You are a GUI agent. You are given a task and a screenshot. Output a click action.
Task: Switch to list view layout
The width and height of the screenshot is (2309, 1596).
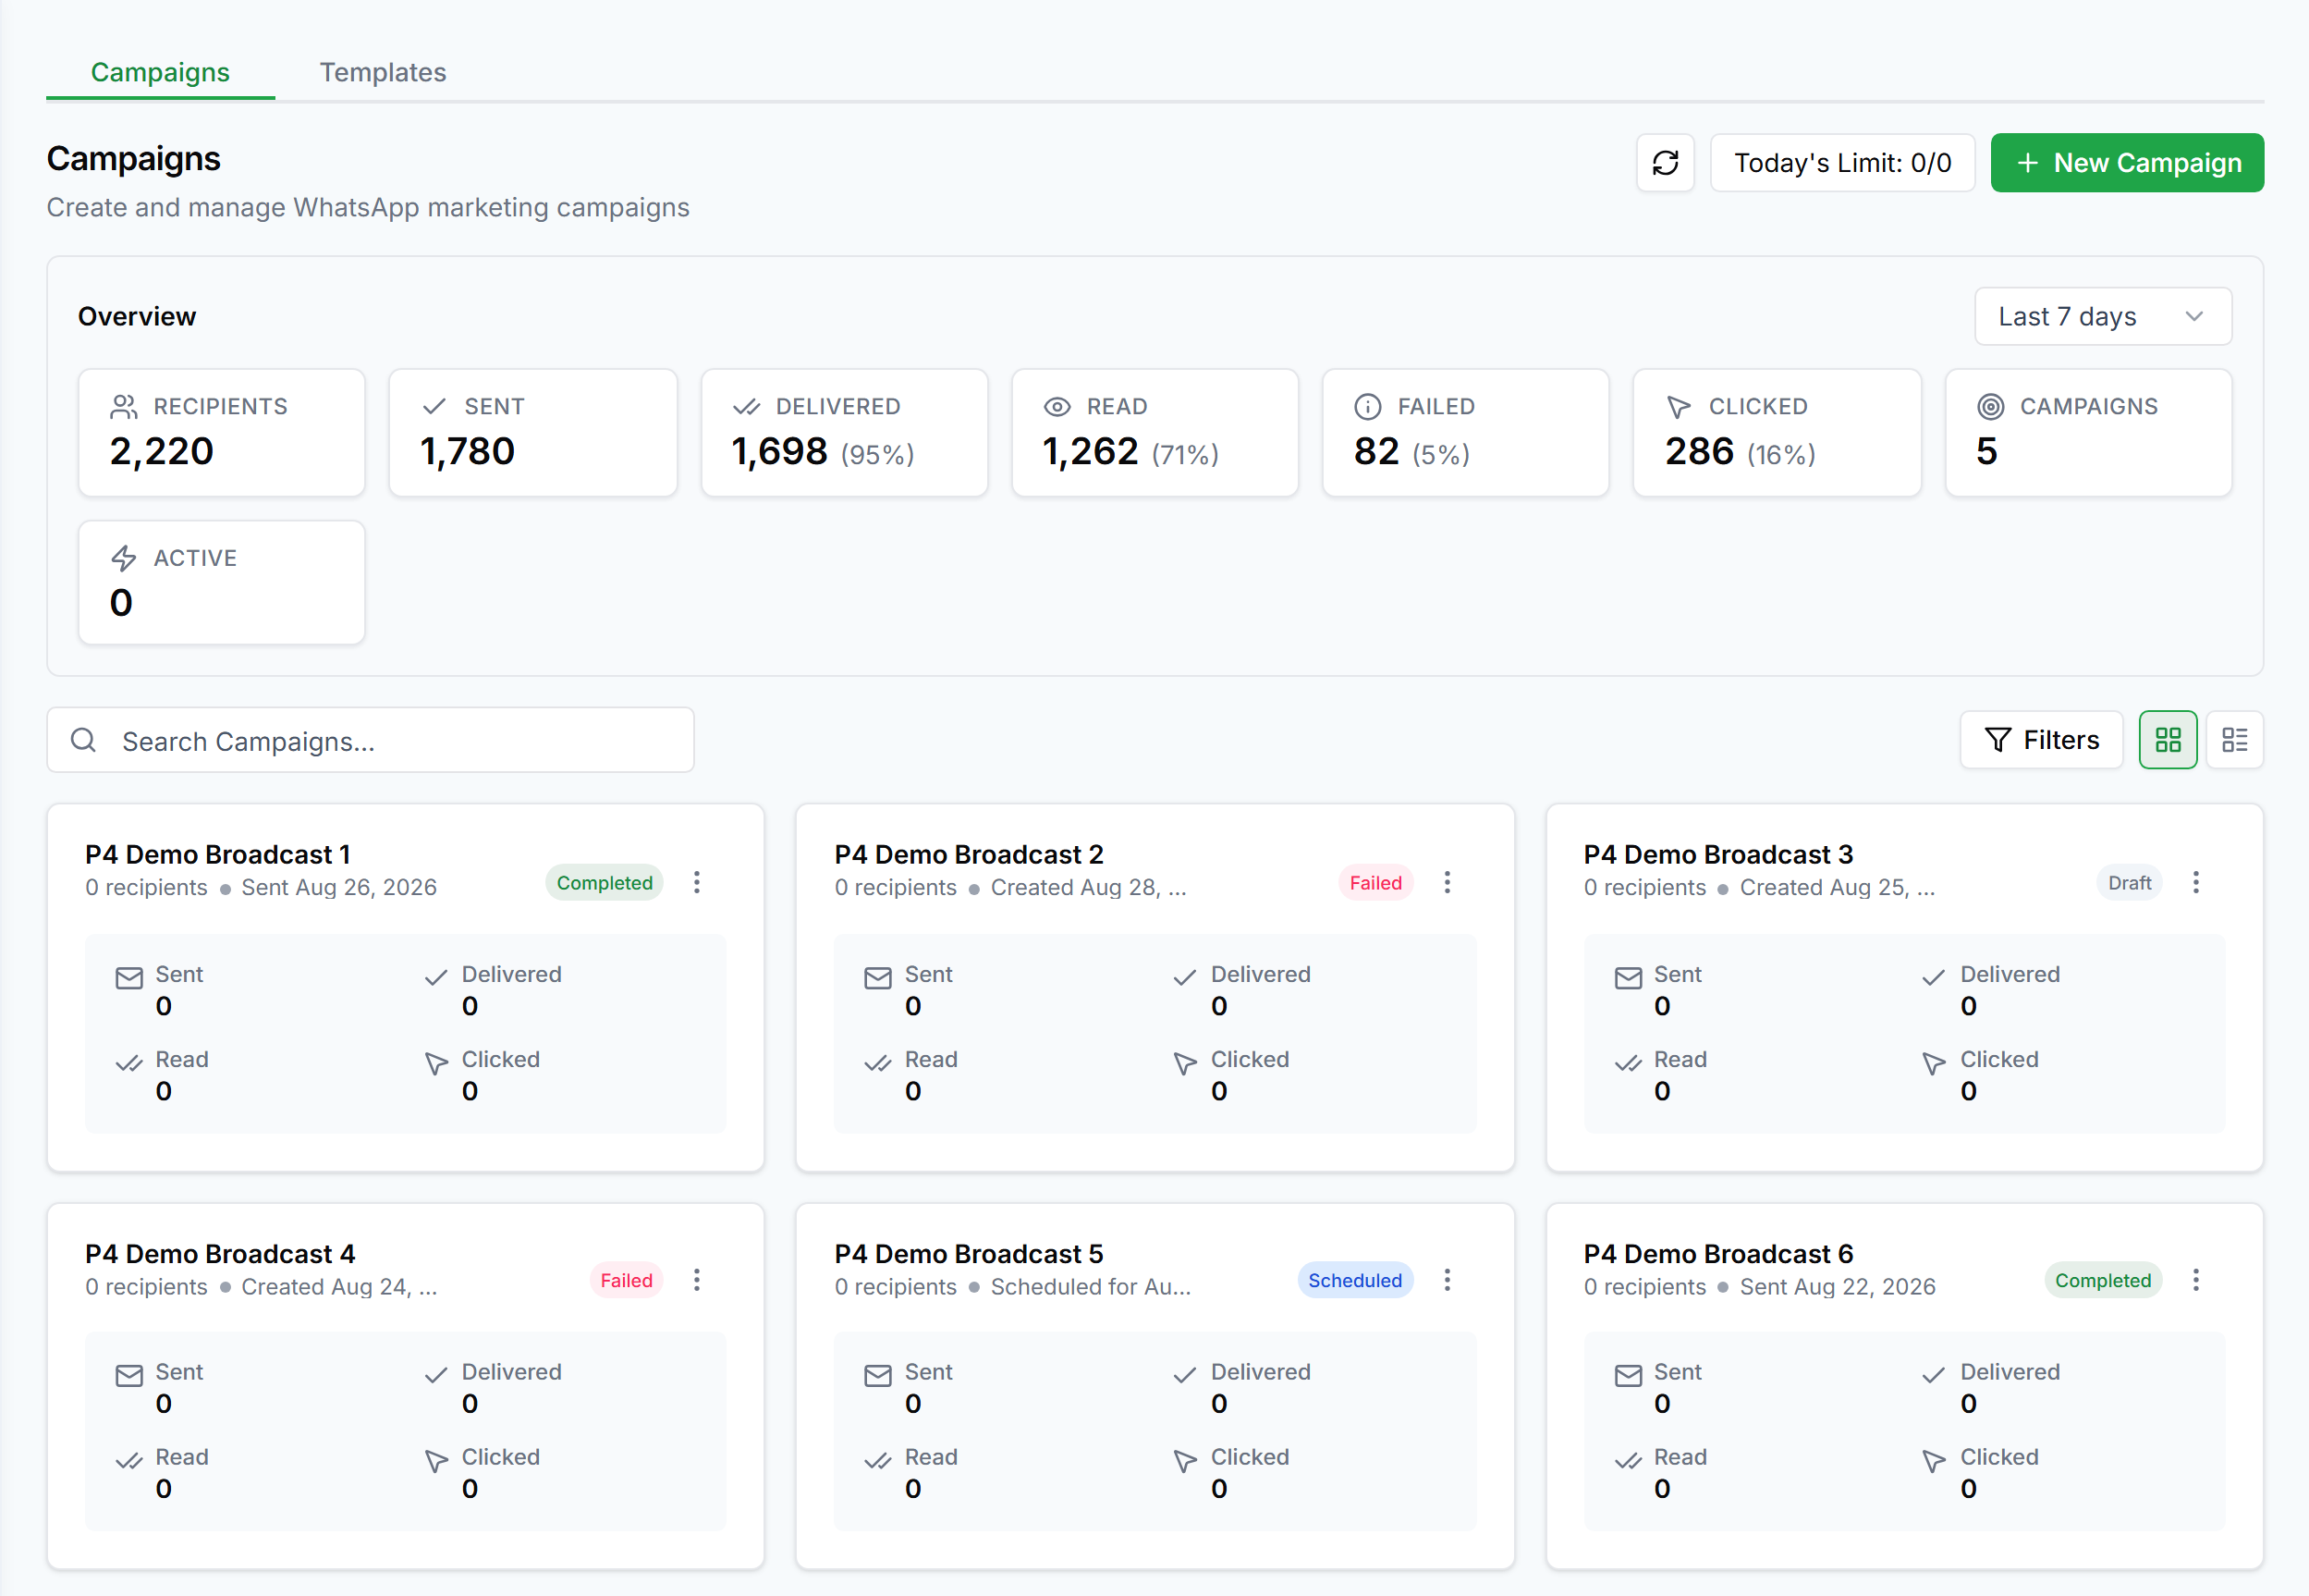click(x=2235, y=740)
